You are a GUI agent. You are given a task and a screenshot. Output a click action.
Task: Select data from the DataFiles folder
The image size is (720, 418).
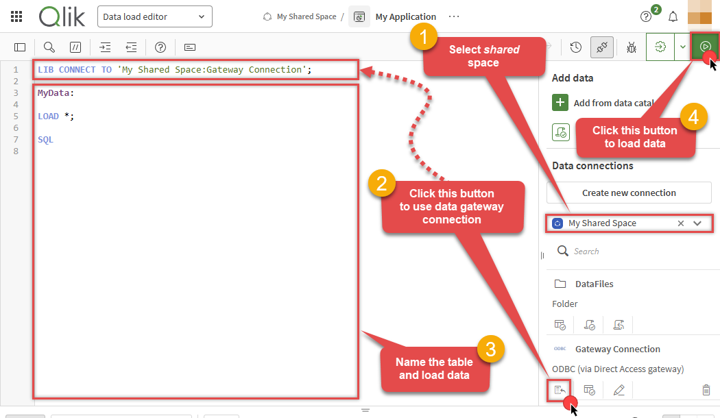point(560,324)
